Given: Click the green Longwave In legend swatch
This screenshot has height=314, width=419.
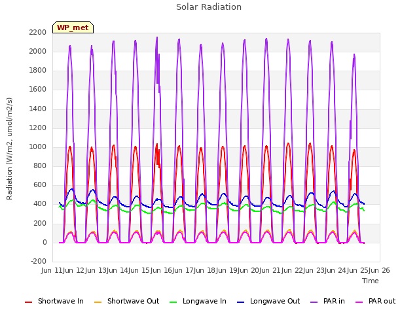Looking at the screenshot, I should [173, 302].
